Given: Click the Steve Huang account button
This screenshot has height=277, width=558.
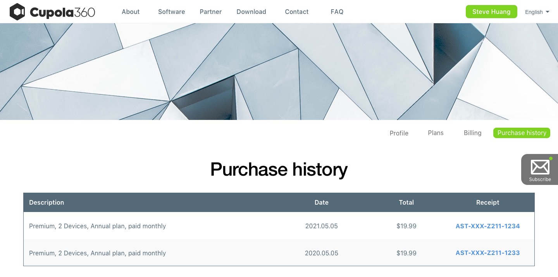Looking at the screenshot, I should click(x=491, y=12).
